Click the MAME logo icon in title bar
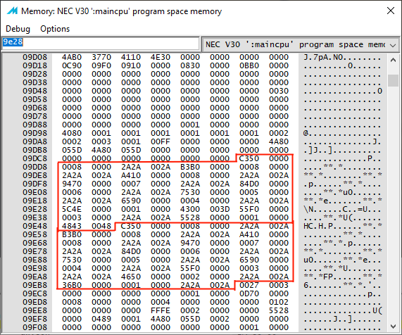Viewport: 402px width, 335px height. 12,11
